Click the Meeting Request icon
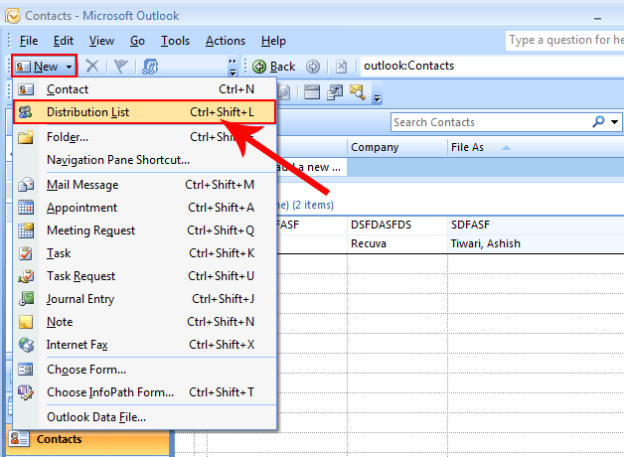 coord(26,230)
